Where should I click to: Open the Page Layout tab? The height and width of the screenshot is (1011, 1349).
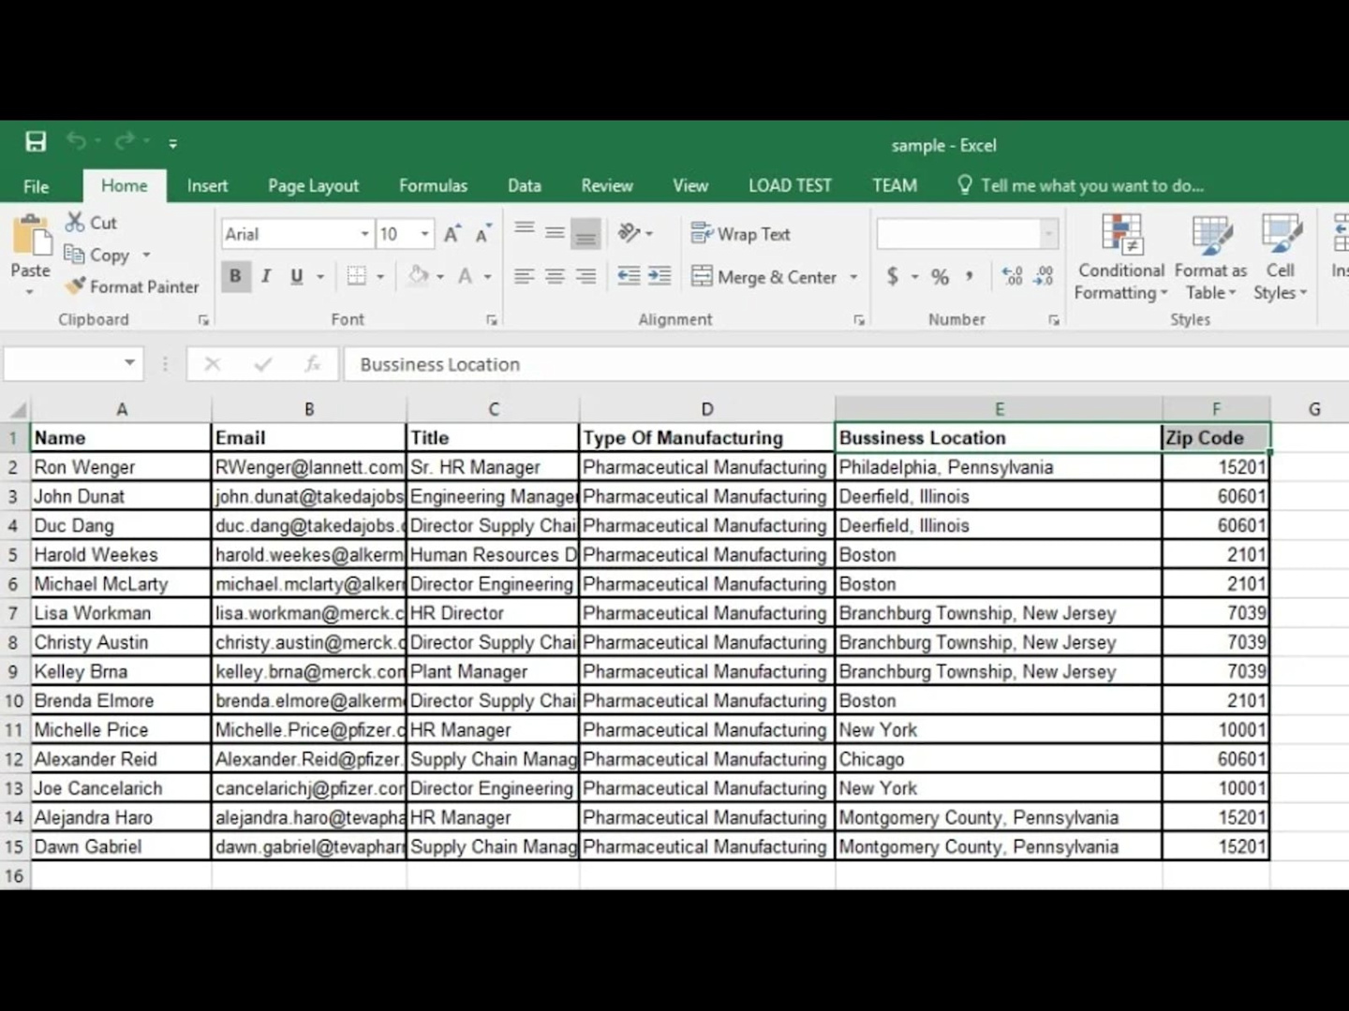(x=313, y=185)
